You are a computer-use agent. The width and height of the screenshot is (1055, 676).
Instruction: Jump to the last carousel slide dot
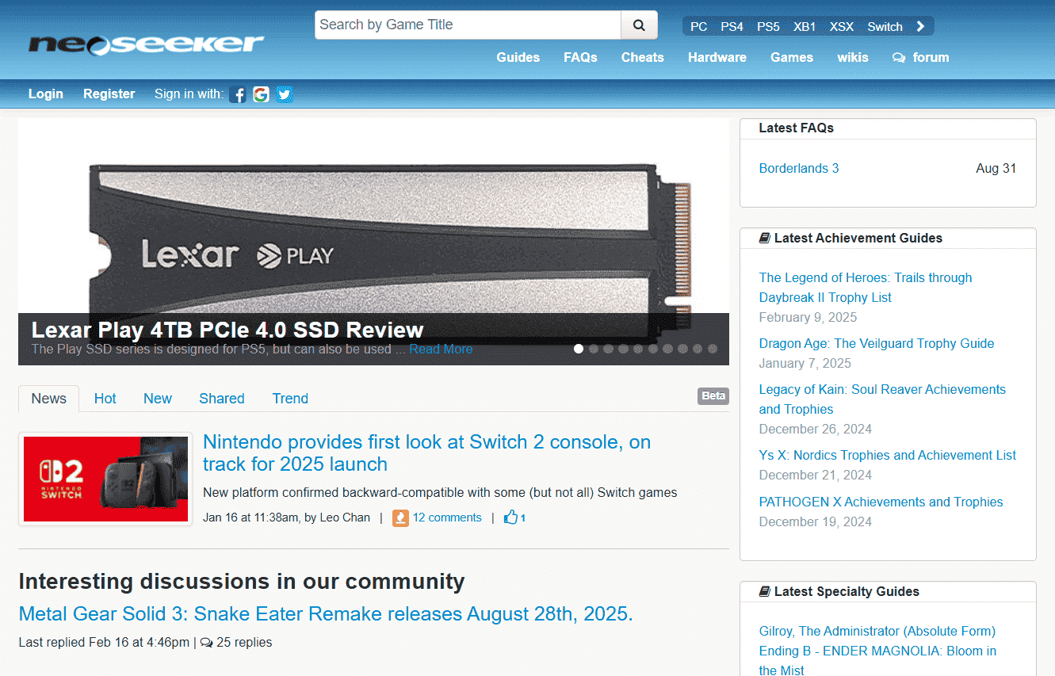[713, 349]
